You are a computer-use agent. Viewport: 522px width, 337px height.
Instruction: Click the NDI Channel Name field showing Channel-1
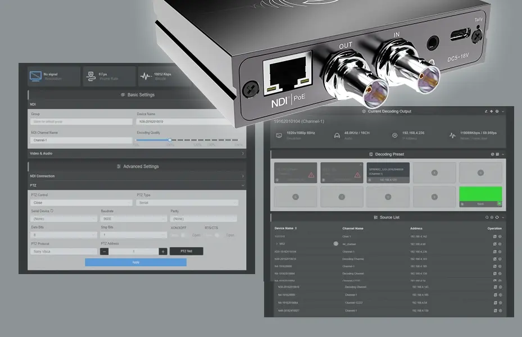81,140
